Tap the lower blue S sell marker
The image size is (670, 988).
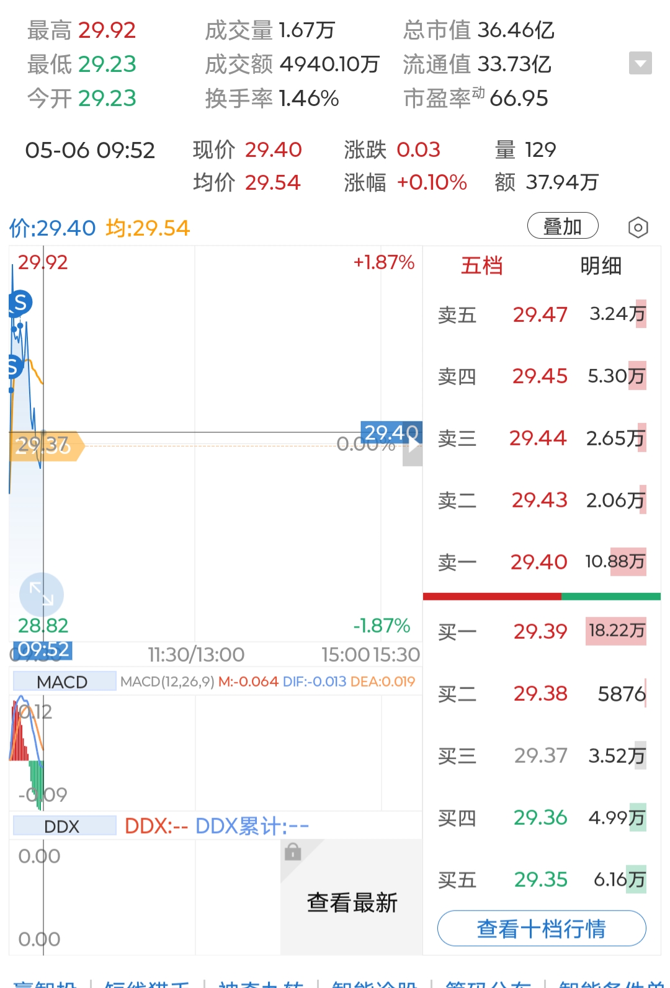pyautogui.click(x=15, y=367)
